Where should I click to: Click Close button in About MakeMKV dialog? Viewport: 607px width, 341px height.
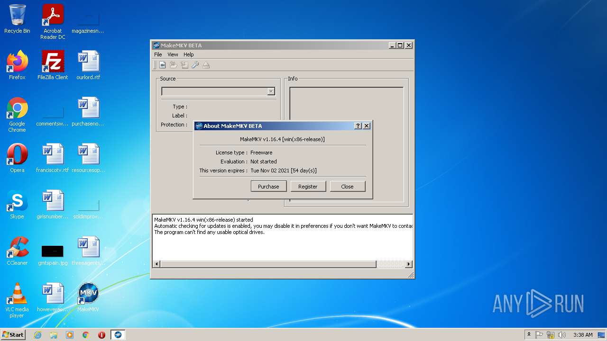(x=348, y=187)
